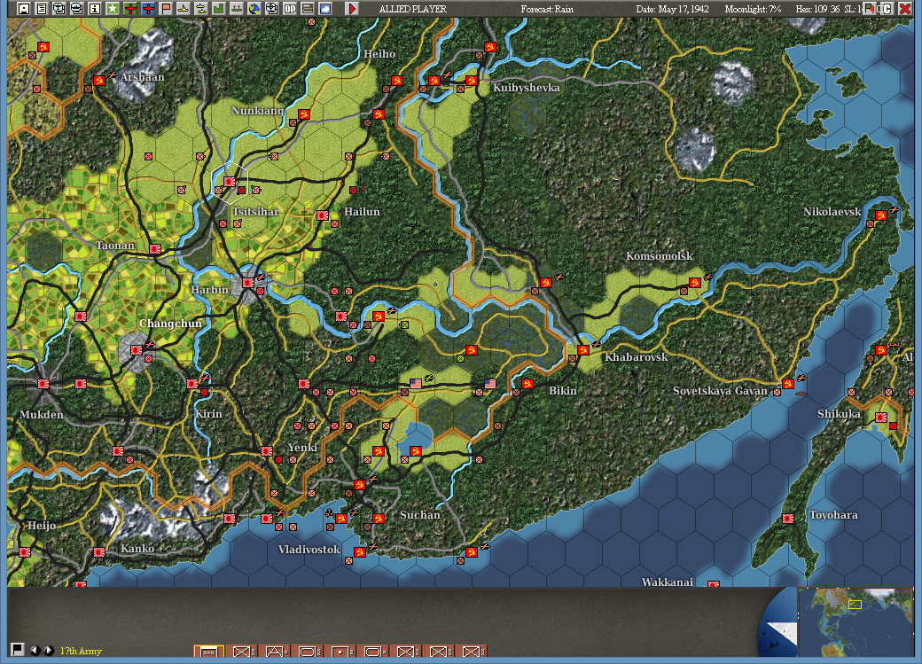Click the cloud weather icon
The width and height of the screenshot is (922, 664).
coord(324,8)
